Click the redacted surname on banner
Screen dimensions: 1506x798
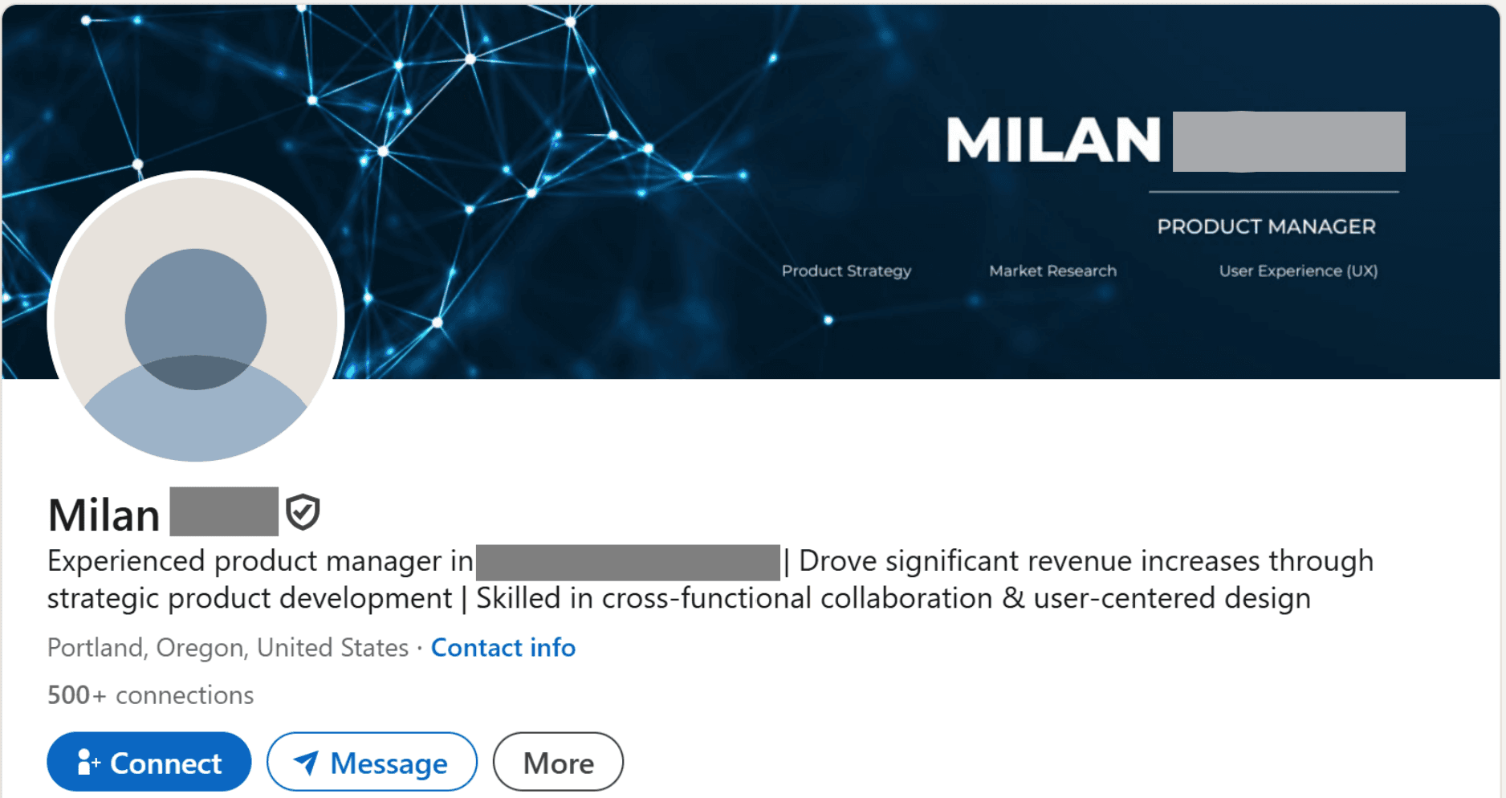[x=1288, y=141]
